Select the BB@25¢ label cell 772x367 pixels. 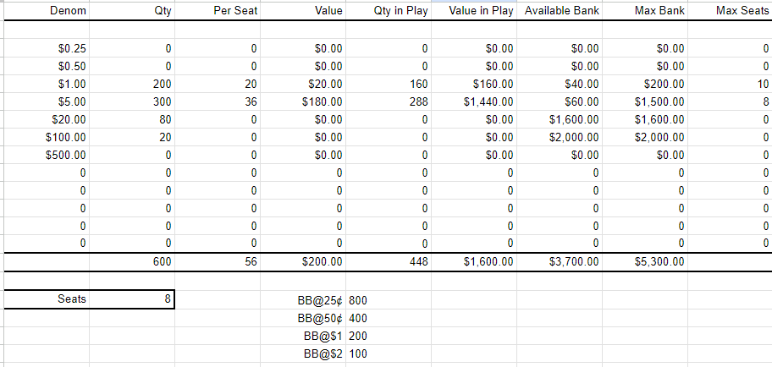[x=303, y=300]
